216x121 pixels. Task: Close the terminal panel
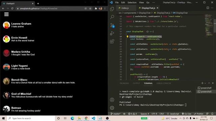[213, 83]
